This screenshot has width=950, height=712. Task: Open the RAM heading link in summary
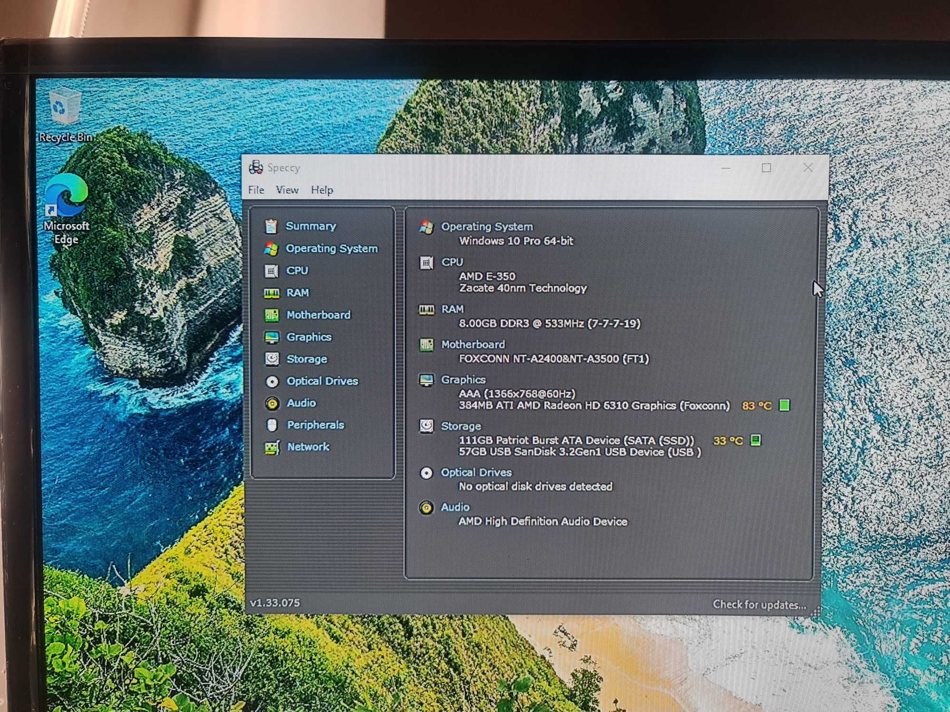pos(452,309)
